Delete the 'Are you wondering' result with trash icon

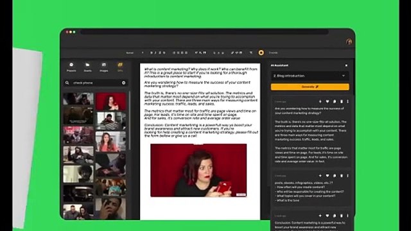[341, 101]
